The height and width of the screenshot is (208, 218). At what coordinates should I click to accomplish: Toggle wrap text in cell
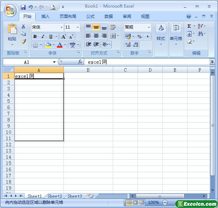pyautogui.click(x=113, y=27)
